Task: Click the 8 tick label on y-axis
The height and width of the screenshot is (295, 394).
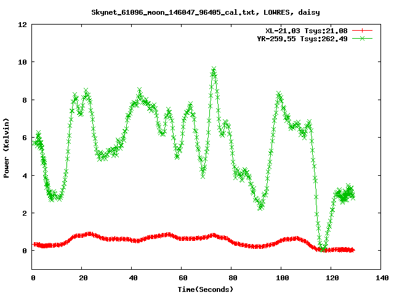Action: pyautogui.click(x=23, y=100)
